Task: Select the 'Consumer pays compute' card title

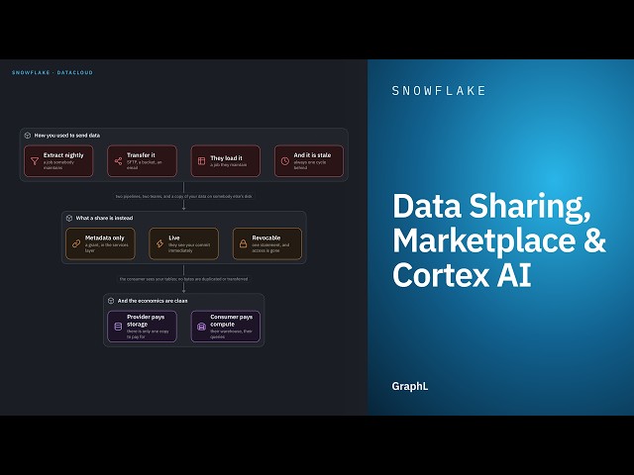Action: (x=231, y=321)
